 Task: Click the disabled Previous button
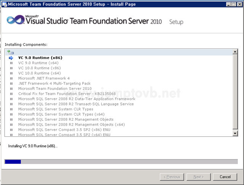(172, 177)
